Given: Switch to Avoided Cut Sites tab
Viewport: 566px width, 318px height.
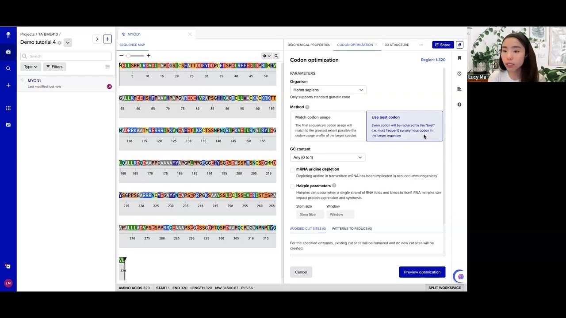Looking at the screenshot, I should click(x=308, y=228).
